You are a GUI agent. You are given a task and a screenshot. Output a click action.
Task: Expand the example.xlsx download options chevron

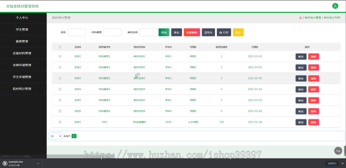[x=38, y=163]
